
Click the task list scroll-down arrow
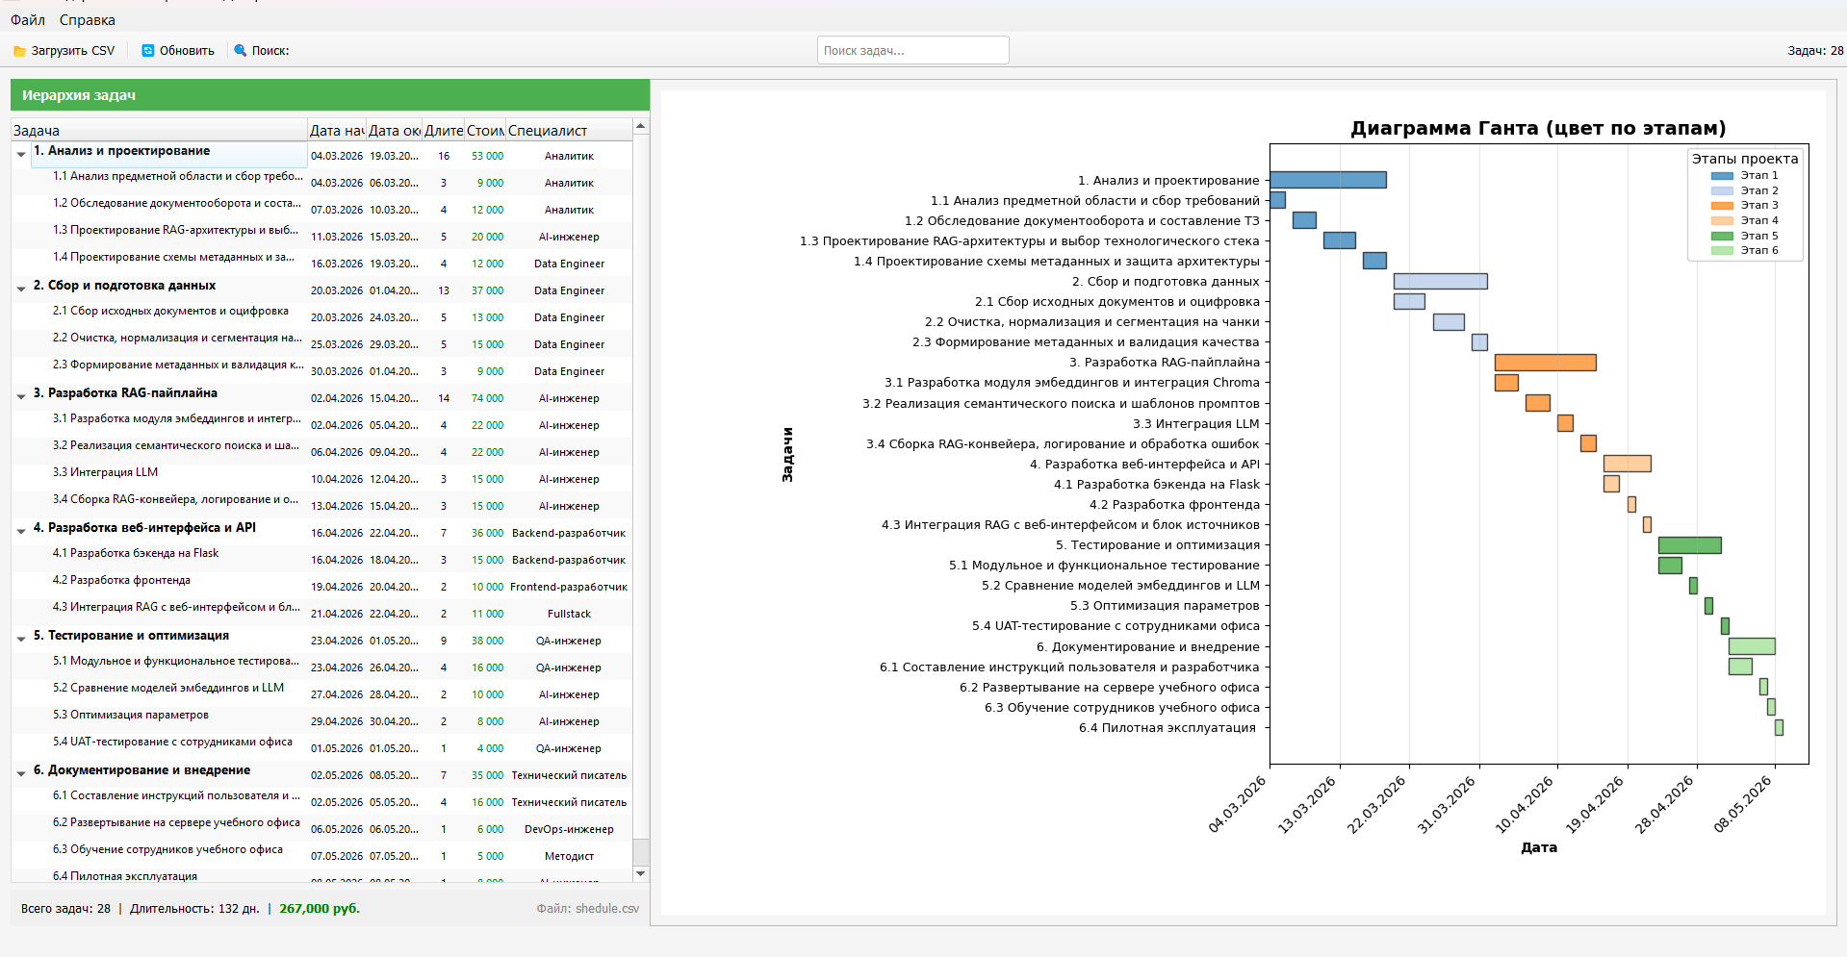point(641,873)
